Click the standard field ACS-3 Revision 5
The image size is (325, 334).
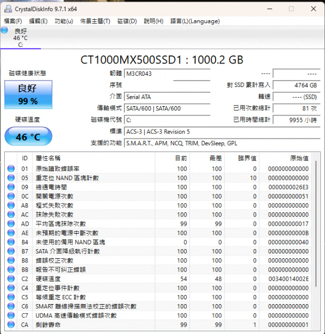(222, 132)
